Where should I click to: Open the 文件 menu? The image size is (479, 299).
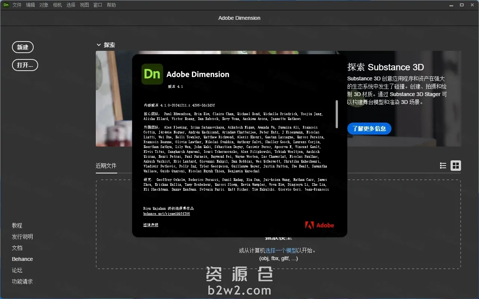[x=17, y=5]
